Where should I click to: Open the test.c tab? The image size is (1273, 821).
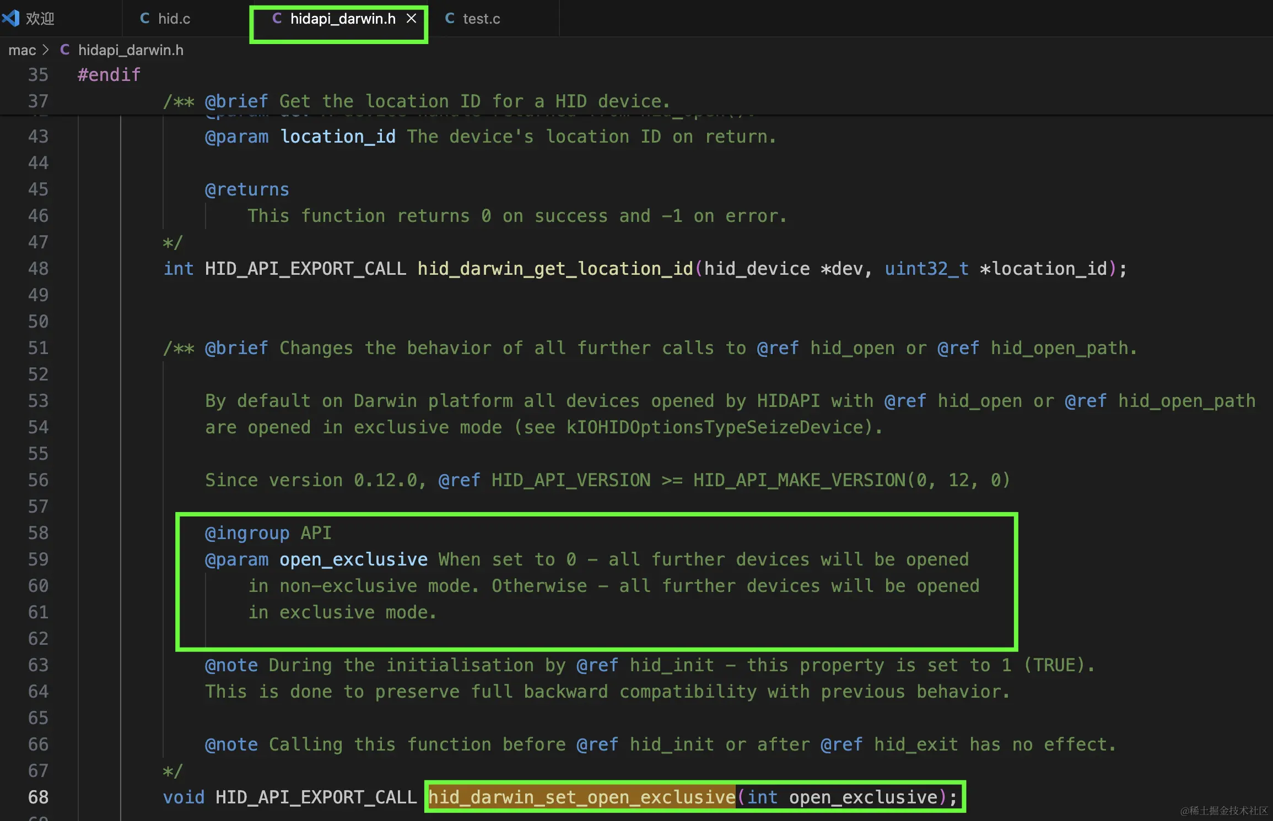click(x=481, y=19)
